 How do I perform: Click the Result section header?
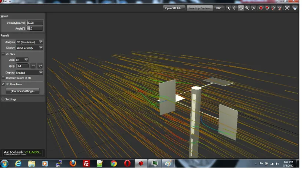click(4, 36)
